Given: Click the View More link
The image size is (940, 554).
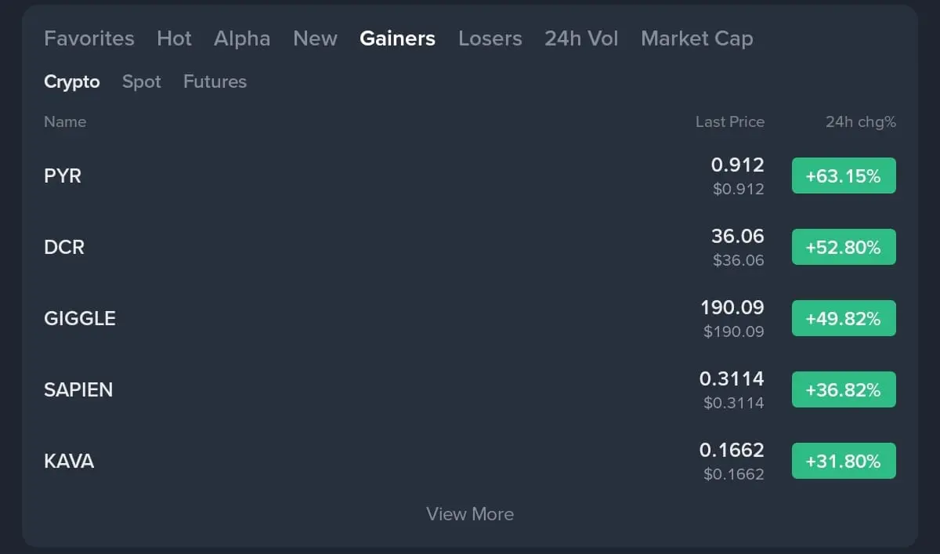Looking at the screenshot, I should [x=470, y=514].
